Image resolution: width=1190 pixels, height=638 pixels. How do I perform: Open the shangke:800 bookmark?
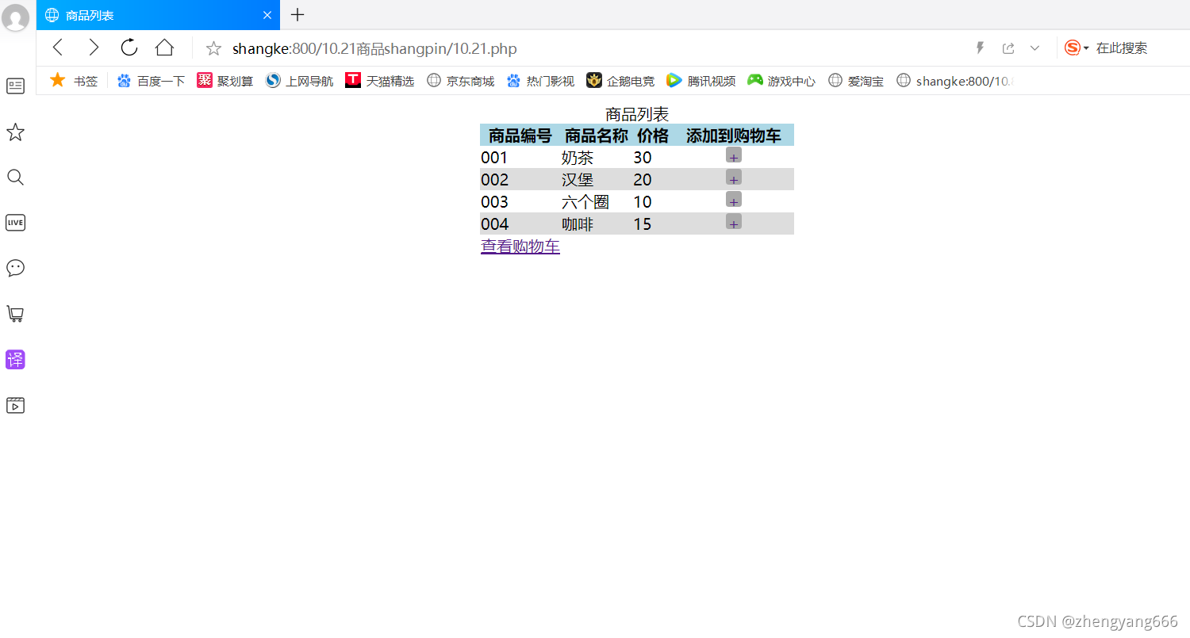pyautogui.click(x=955, y=80)
